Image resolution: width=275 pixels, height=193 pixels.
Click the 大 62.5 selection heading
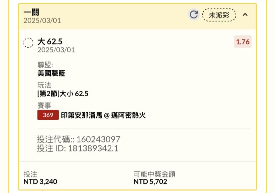coord(50,41)
